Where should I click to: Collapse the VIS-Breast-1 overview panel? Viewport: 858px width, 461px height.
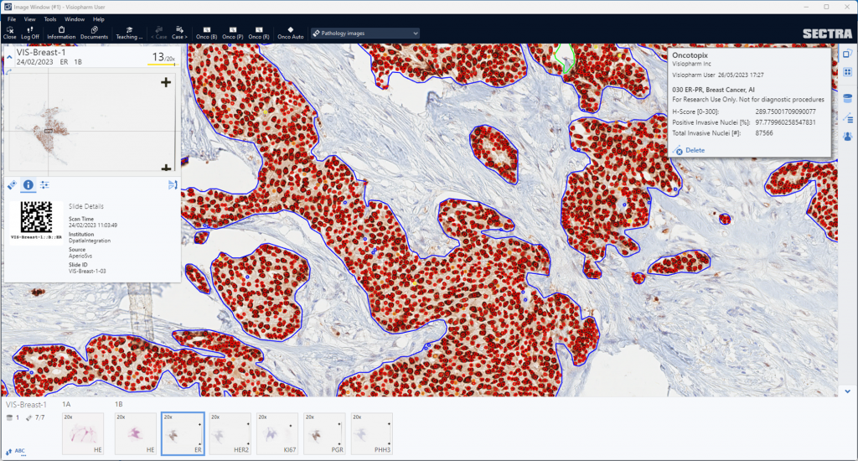tap(9, 57)
